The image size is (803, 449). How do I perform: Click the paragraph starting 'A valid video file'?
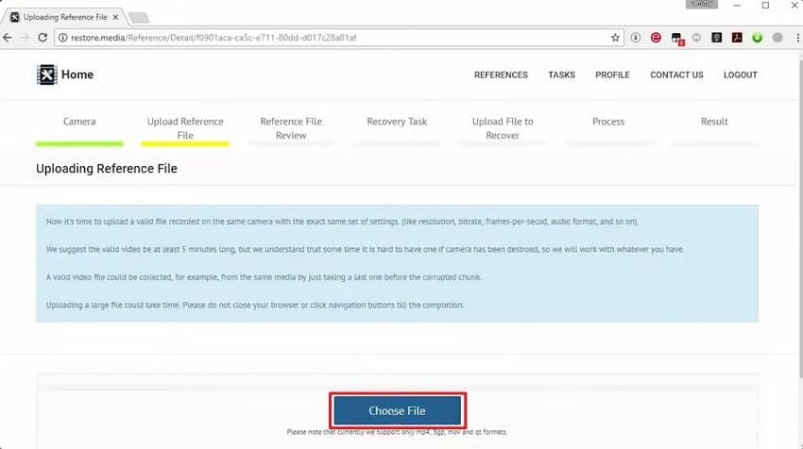coord(264,277)
